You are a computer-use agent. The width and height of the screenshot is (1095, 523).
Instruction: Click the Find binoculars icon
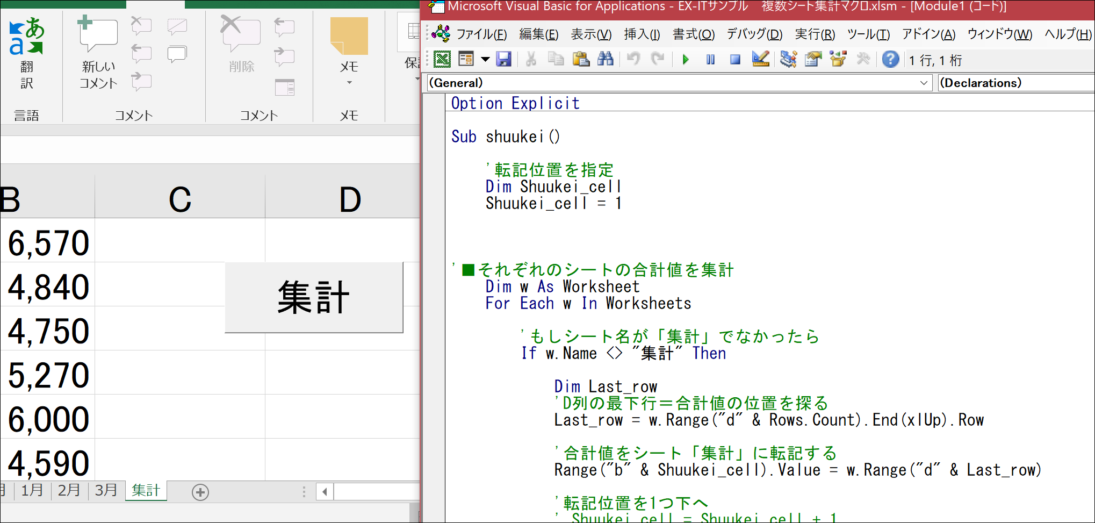tap(605, 59)
